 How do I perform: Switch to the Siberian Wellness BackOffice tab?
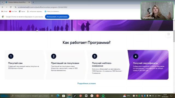[x=17, y=2]
